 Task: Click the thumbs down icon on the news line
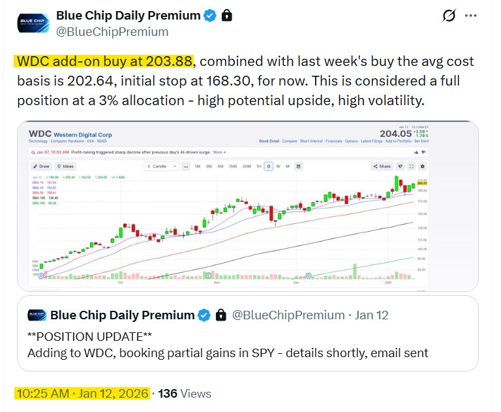(422, 152)
